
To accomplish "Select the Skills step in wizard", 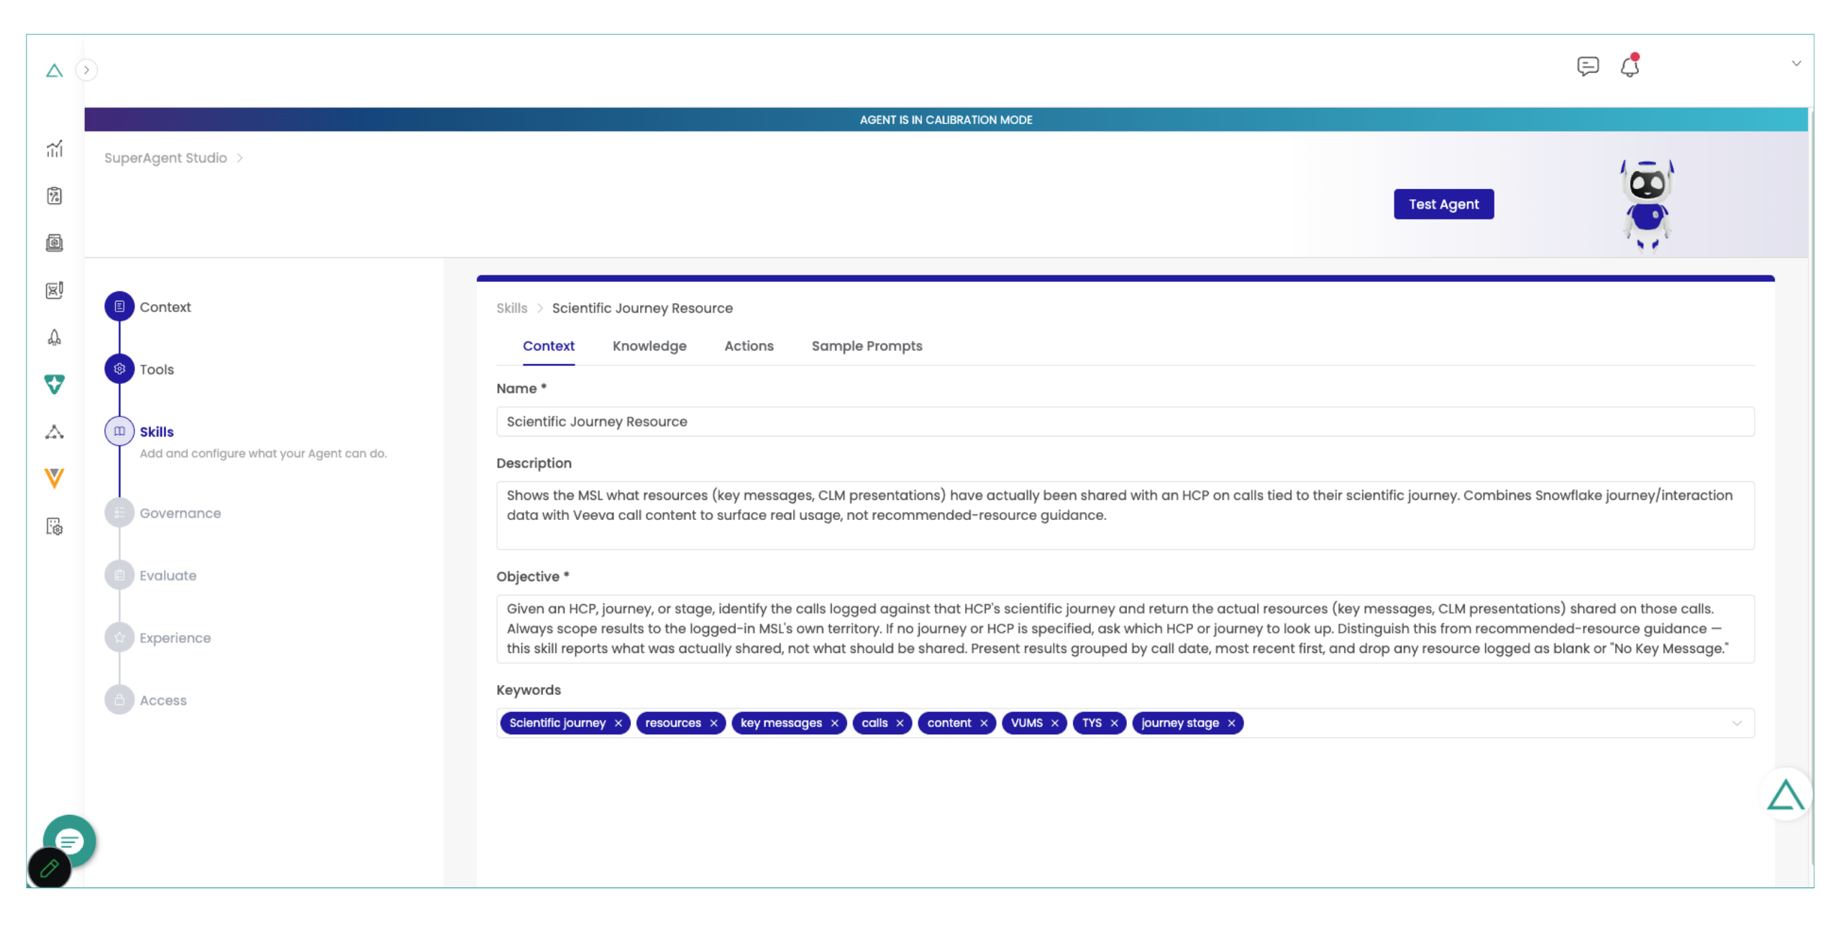I will coord(140,432).
